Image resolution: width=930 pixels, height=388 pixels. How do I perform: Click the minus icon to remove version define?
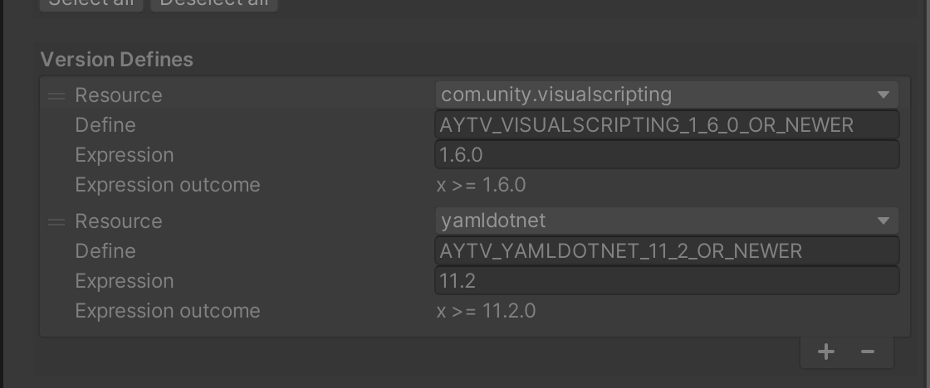click(x=868, y=352)
